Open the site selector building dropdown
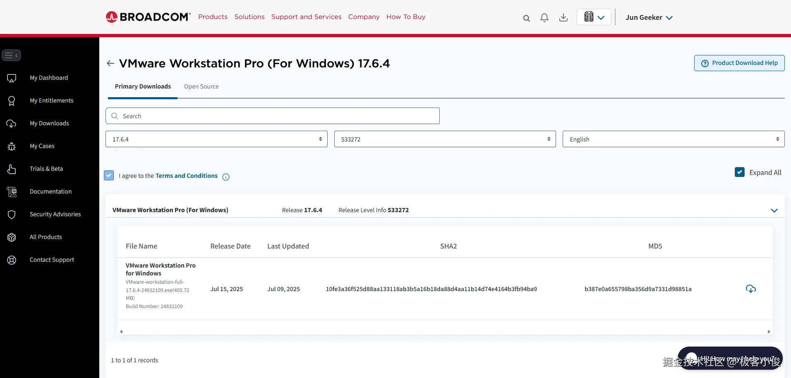791x378 pixels. [x=594, y=17]
